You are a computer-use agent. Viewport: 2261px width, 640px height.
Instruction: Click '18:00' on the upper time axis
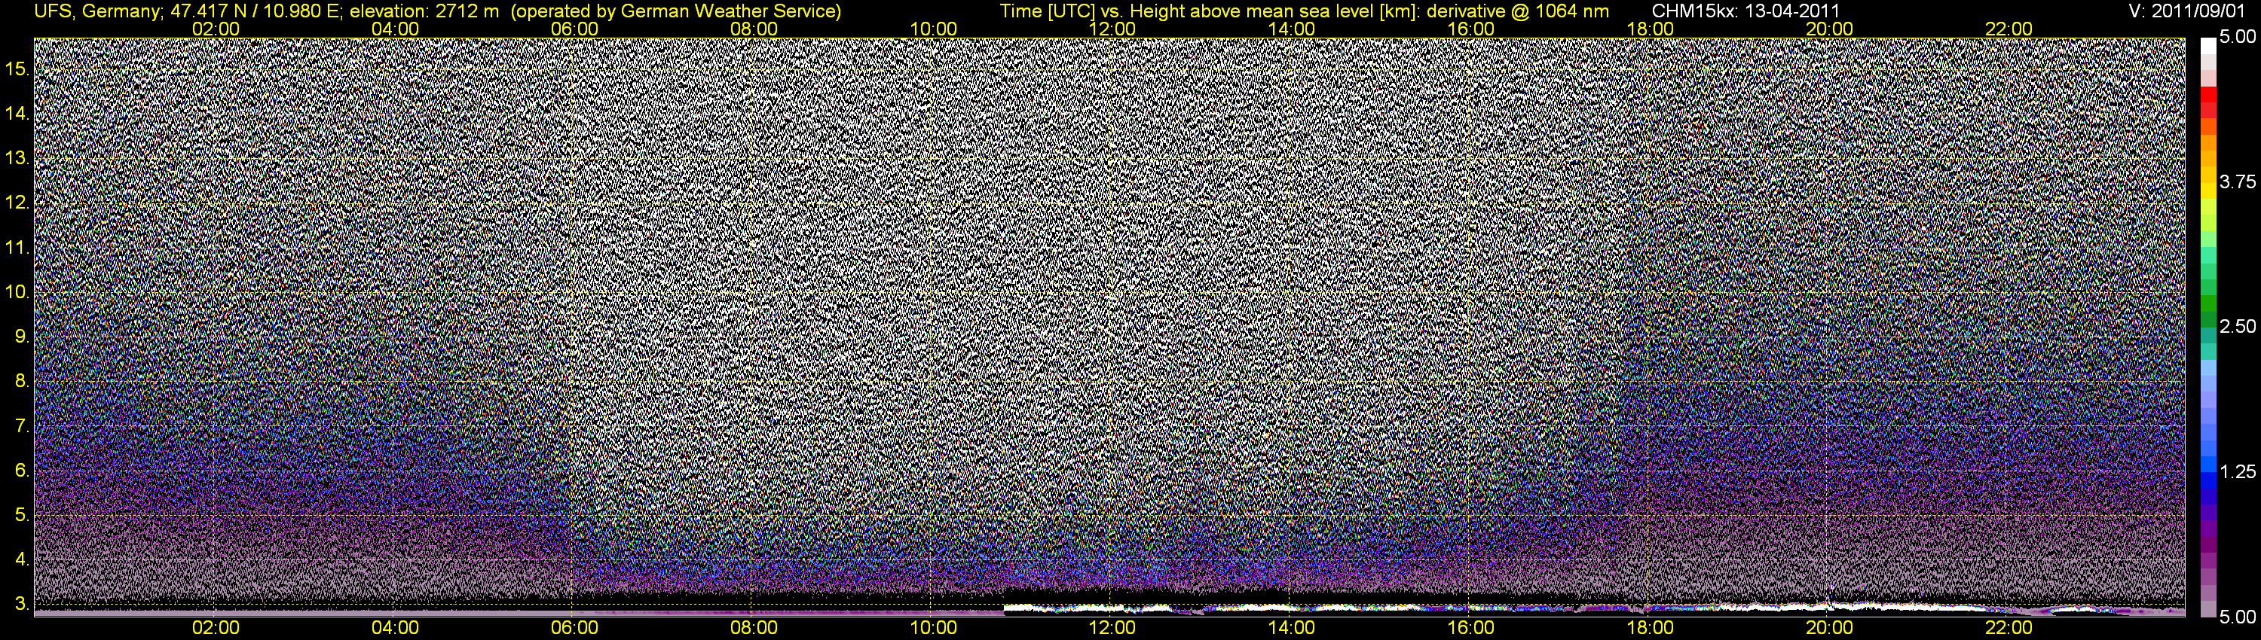point(1650,29)
